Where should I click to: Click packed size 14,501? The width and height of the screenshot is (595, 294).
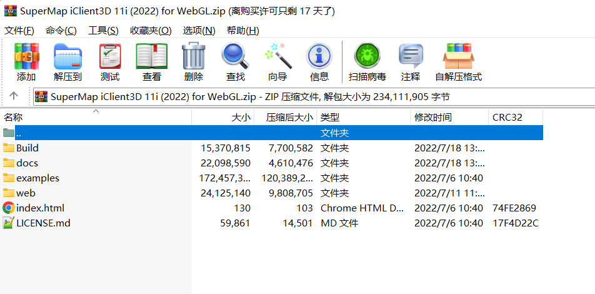click(x=298, y=223)
